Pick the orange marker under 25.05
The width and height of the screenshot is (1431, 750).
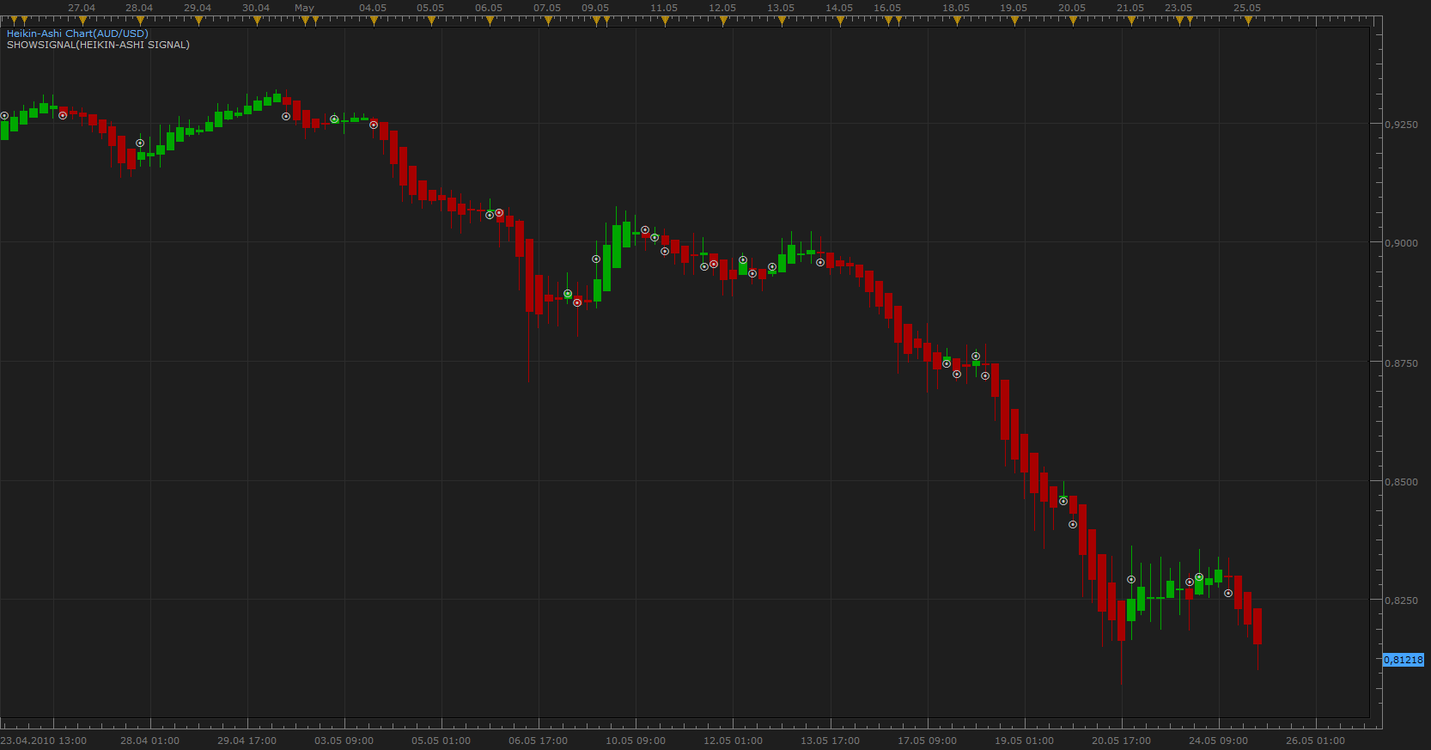[1248, 21]
